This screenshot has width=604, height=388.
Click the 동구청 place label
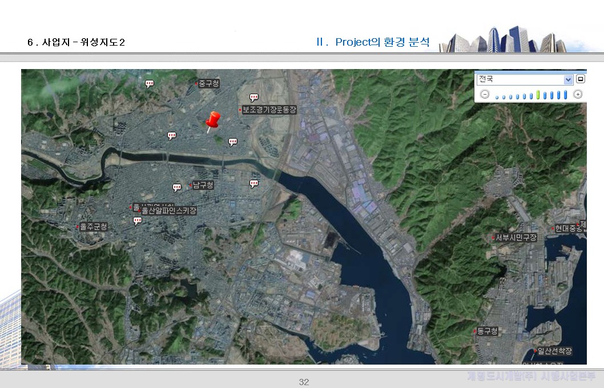click(x=488, y=331)
